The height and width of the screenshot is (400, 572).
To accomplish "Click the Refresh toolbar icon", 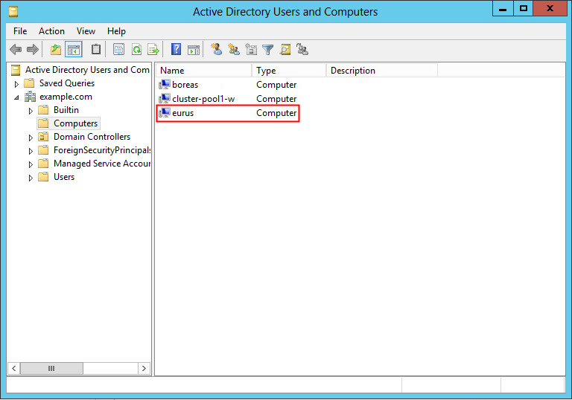I will pos(136,50).
